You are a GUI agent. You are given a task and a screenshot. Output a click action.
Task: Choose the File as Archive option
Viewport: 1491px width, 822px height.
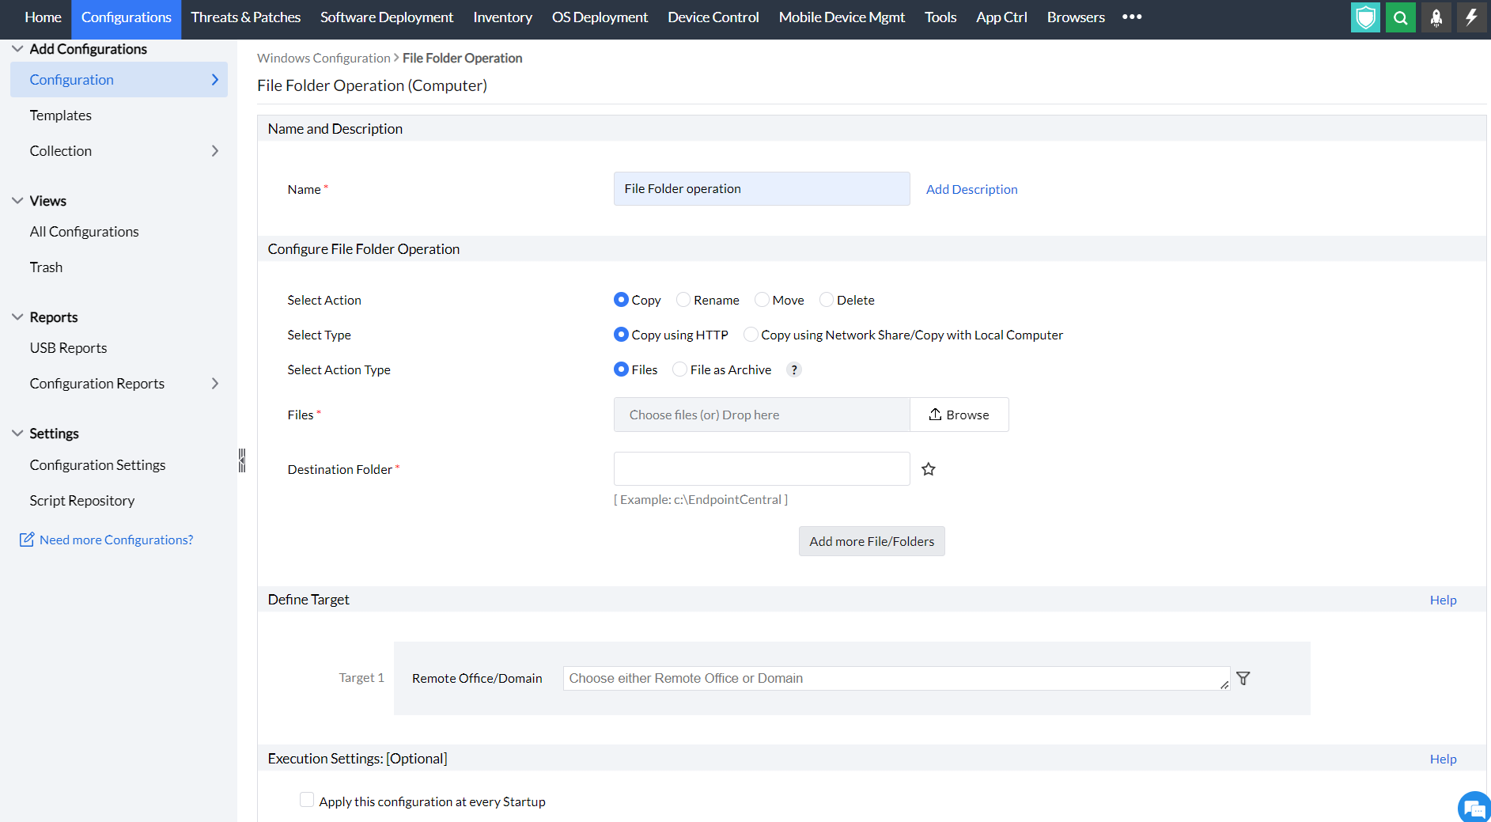pos(680,369)
